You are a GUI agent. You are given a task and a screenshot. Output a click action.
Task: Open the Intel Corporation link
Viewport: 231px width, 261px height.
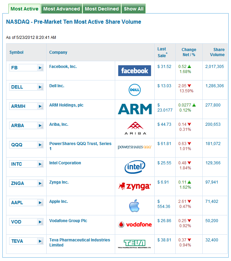pos(65,163)
